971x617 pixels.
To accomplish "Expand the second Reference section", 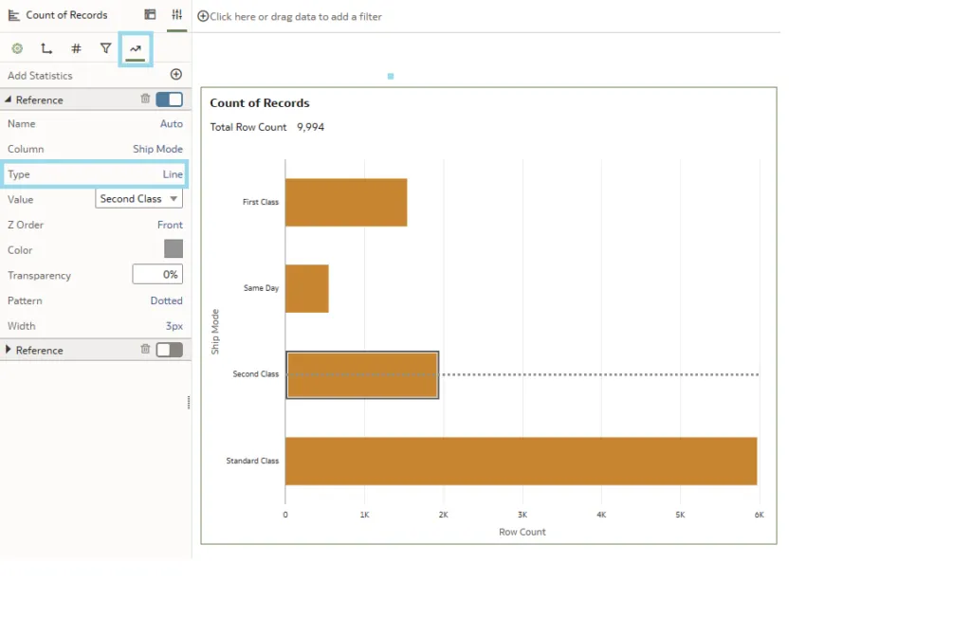I will (x=9, y=350).
